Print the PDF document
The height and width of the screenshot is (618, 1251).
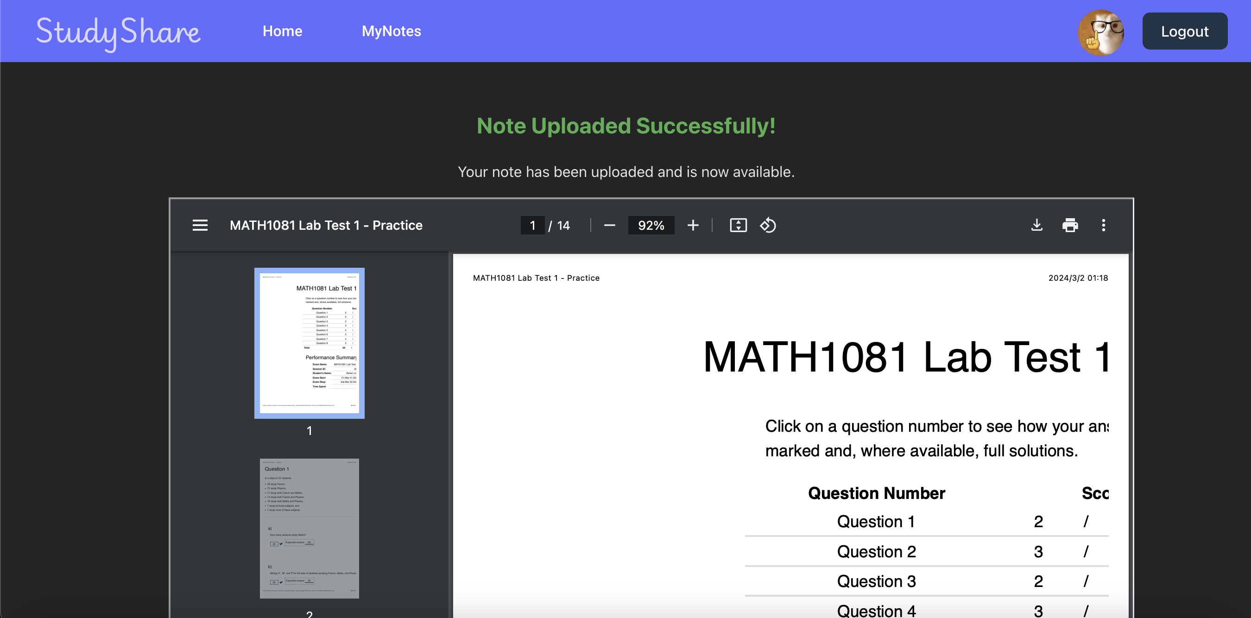coord(1070,225)
